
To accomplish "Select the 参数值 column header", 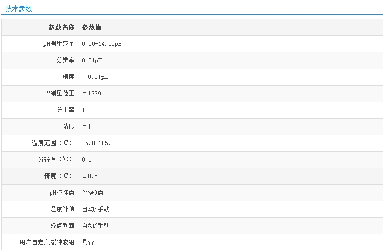I will click(x=92, y=27).
